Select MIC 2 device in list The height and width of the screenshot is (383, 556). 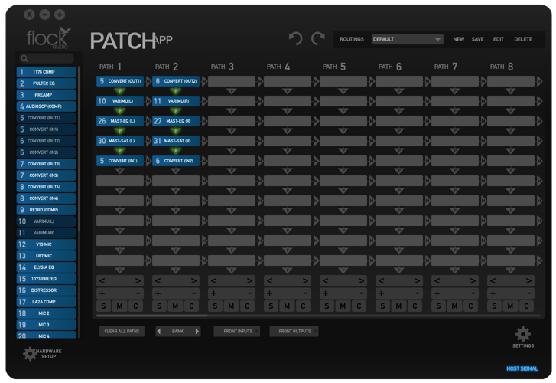coord(46,313)
